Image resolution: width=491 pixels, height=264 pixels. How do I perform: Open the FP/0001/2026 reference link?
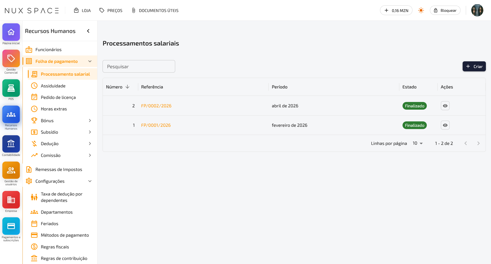click(156, 125)
